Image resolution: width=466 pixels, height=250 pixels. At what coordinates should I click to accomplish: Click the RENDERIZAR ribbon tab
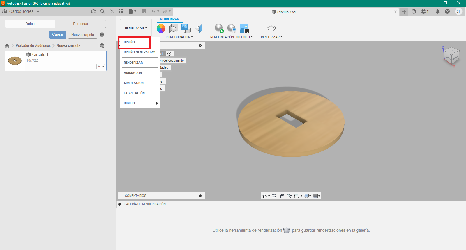tap(170, 19)
